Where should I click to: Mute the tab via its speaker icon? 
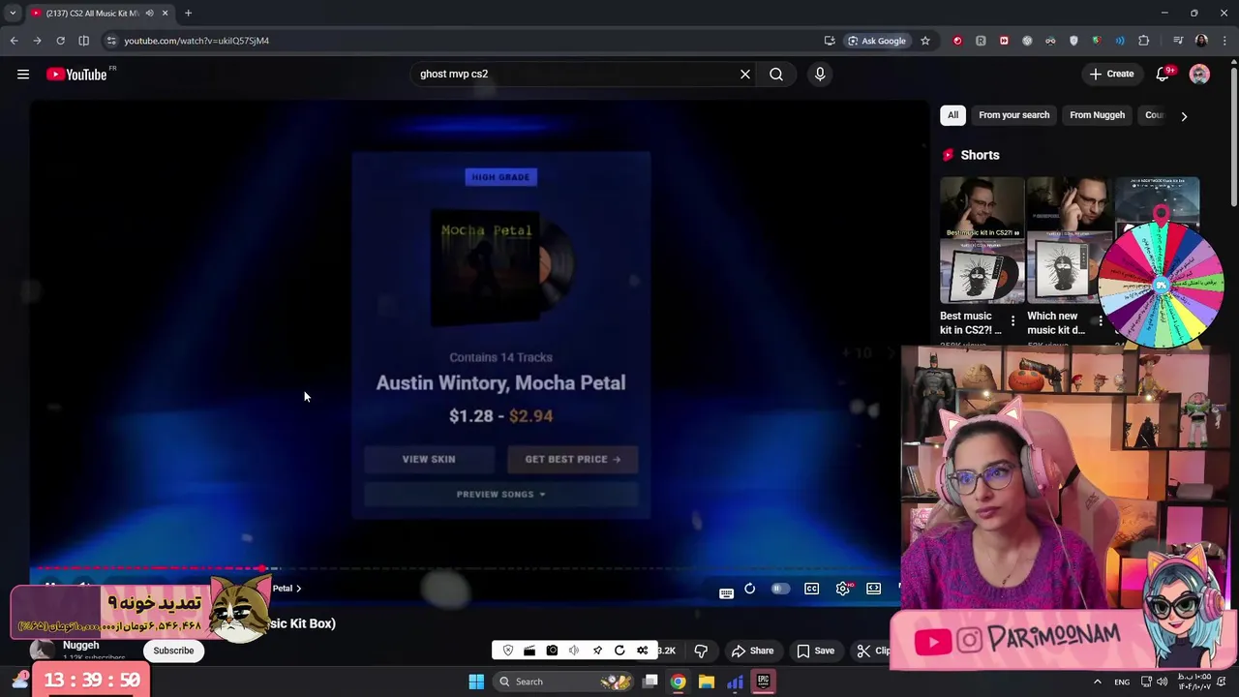pos(149,13)
